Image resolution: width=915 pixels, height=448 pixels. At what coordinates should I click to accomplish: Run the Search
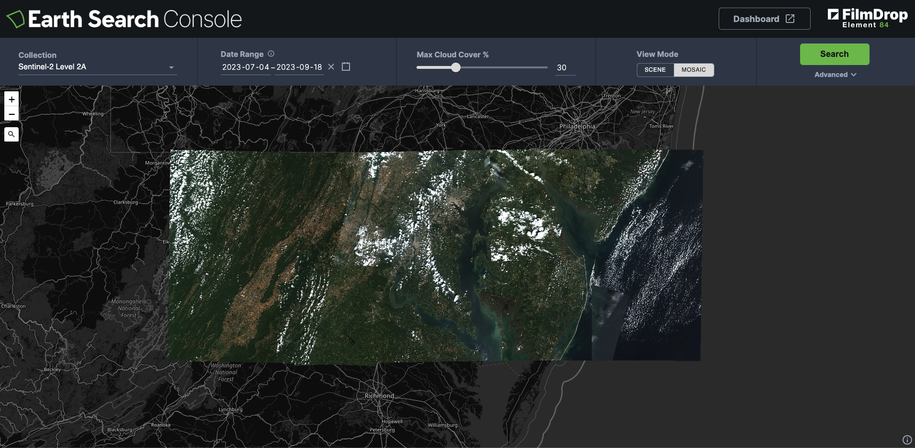[x=834, y=54]
